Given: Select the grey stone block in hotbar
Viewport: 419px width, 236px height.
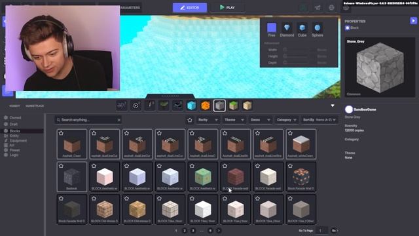Looking at the screenshot, I should click(219, 106).
